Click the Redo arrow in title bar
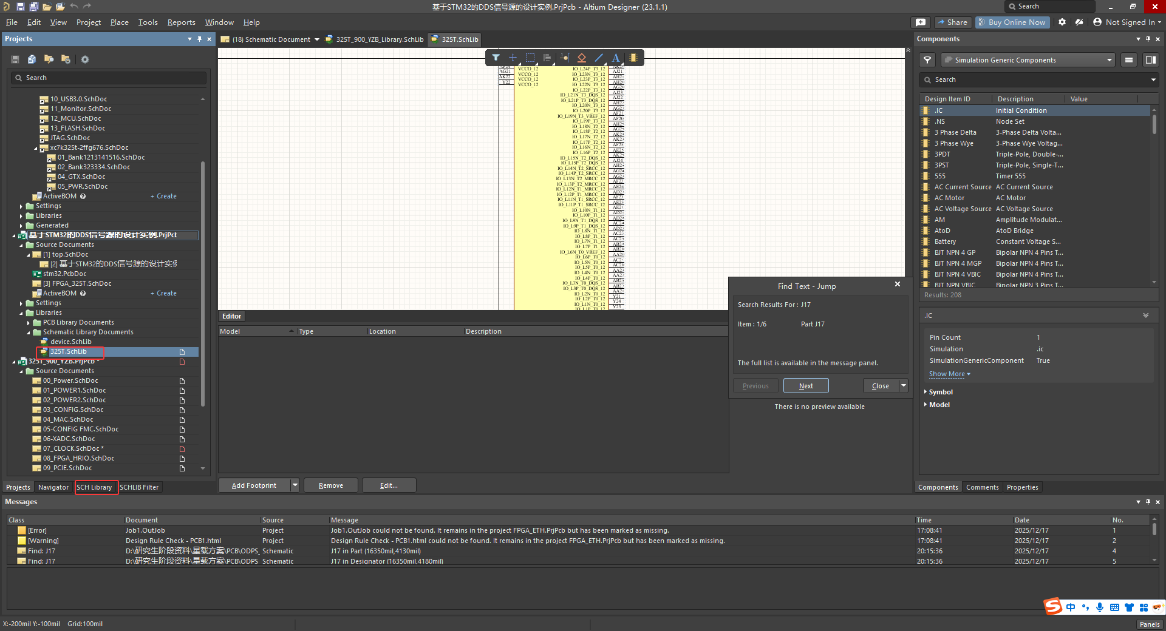 click(x=87, y=7)
